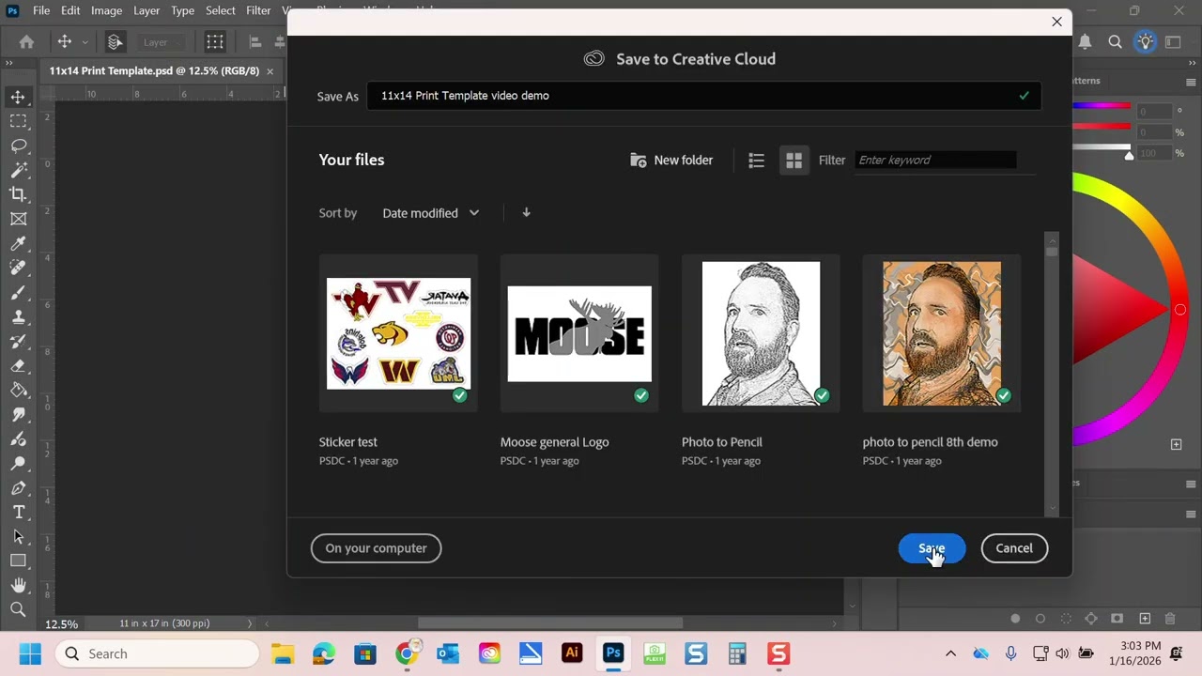Open the Discover lightbulb panel
Viewport: 1202px width, 676px height.
point(1145,41)
